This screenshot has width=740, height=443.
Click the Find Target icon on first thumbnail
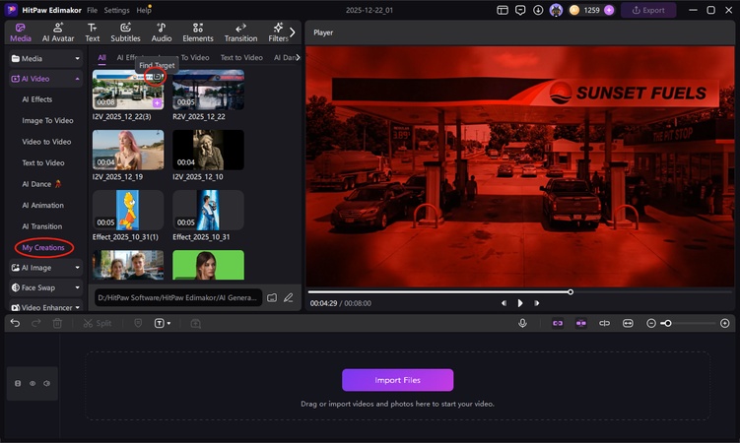click(x=156, y=77)
